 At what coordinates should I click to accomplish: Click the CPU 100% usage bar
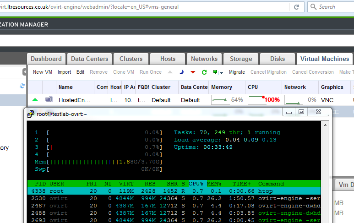(x=263, y=99)
